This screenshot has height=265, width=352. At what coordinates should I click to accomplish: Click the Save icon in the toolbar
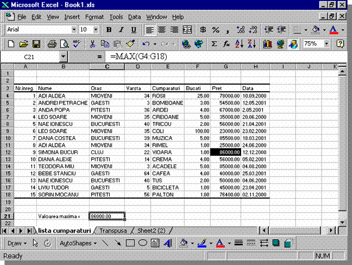coord(37,43)
